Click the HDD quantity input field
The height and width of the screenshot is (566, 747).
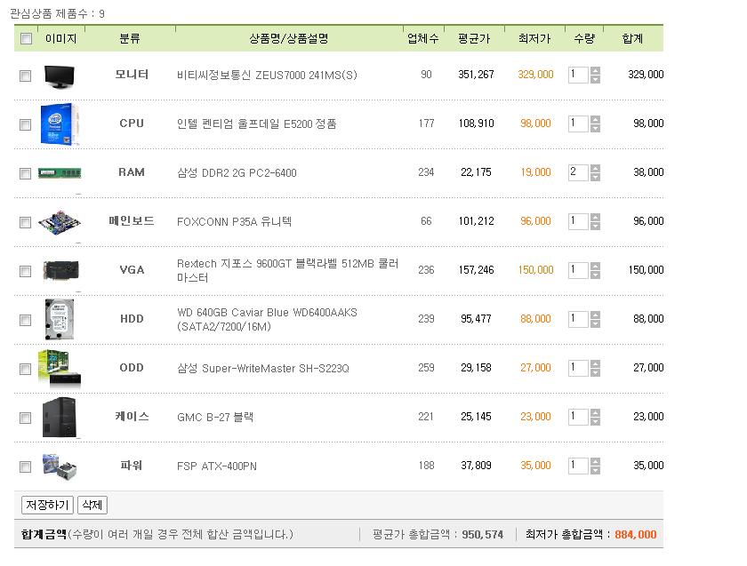(578, 319)
